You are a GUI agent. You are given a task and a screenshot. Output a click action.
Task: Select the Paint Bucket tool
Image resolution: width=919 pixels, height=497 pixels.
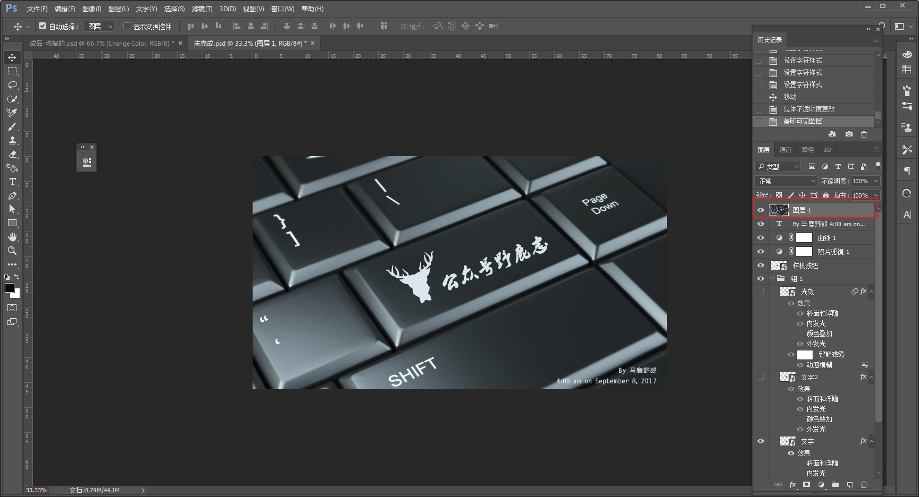[12, 168]
